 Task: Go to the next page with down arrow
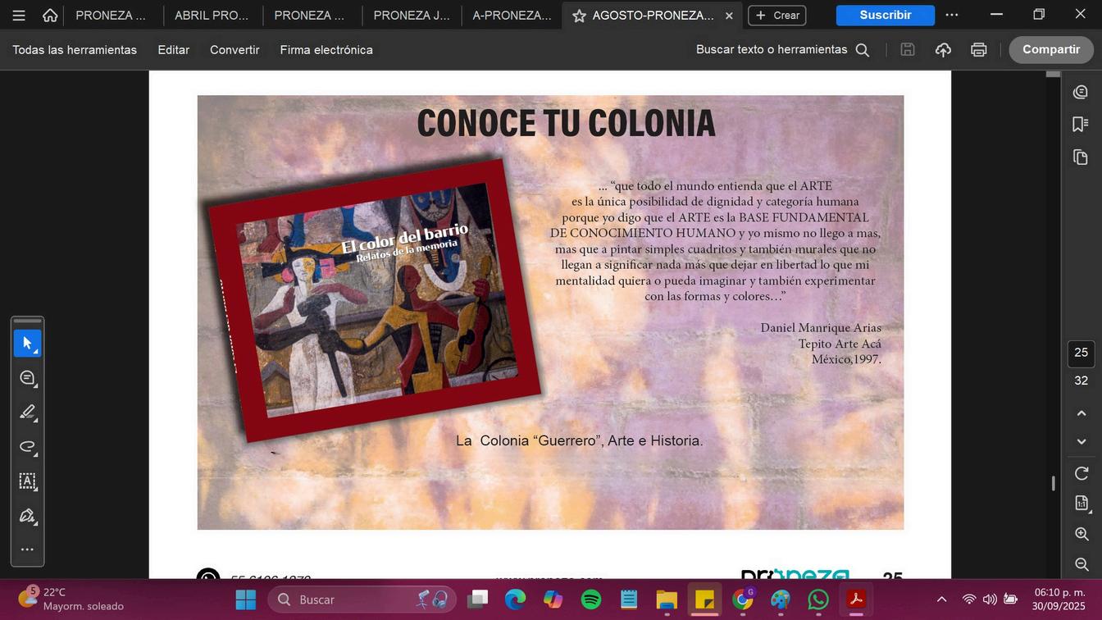coord(1082,442)
